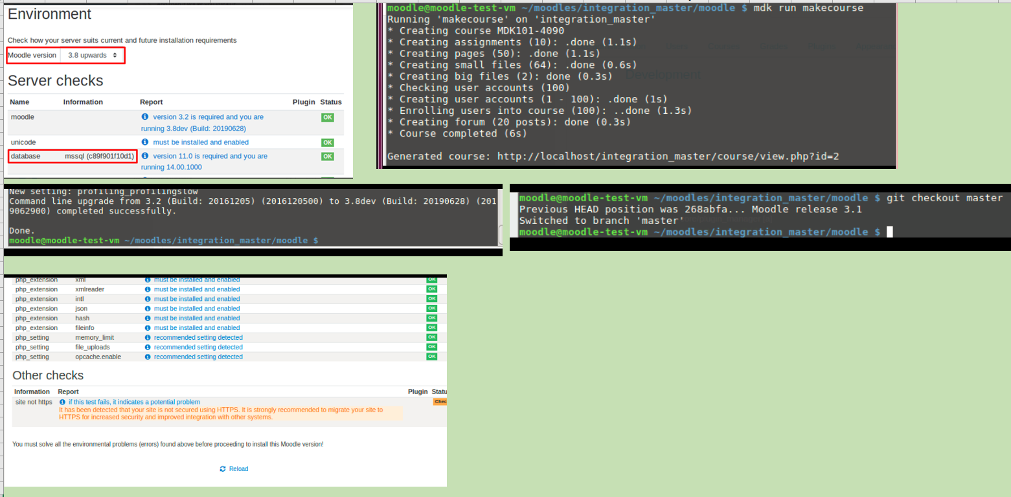Image resolution: width=1011 pixels, height=497 pixels.
Task: Open opcache.enable 'recommended setting detected' link
Action: pyautogui.click(x=198, y=357)
